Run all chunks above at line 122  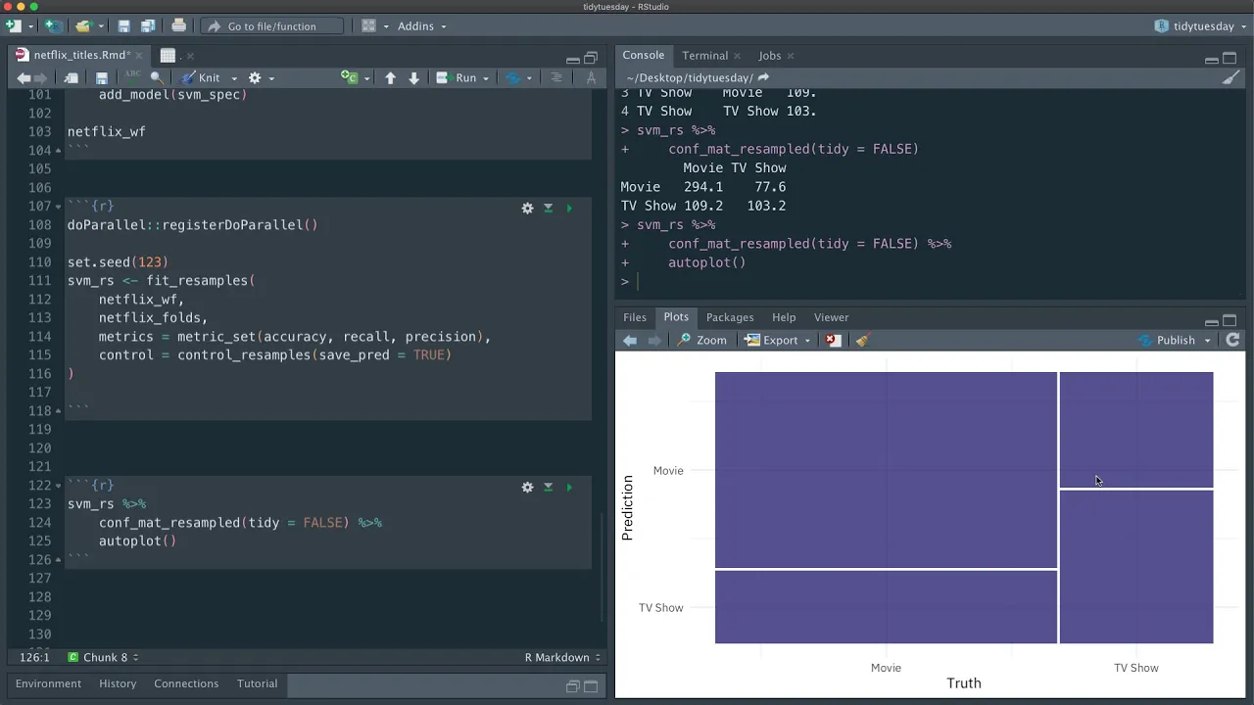pos(548,487)
